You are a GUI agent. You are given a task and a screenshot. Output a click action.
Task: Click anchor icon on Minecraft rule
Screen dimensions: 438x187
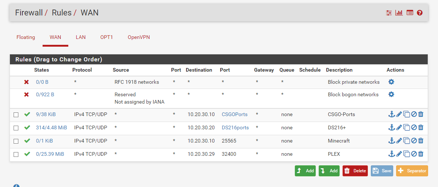point(392,141)
